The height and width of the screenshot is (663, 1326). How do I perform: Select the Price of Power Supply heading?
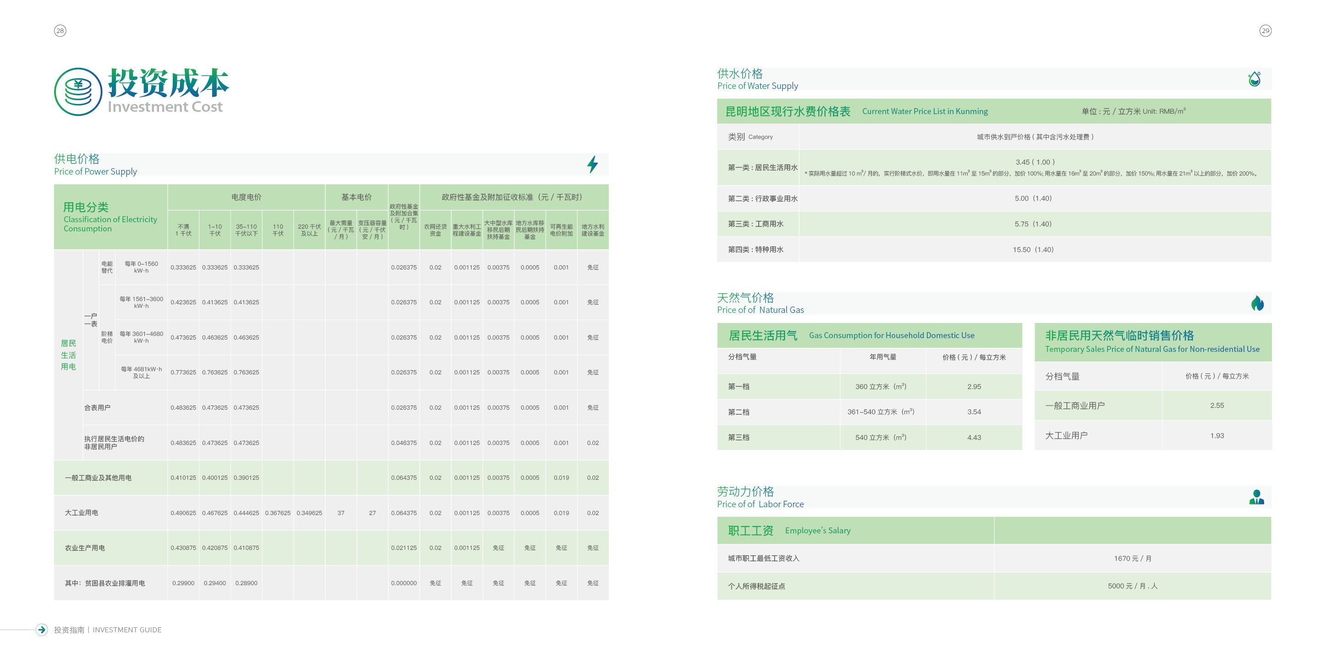coord(96,171)
